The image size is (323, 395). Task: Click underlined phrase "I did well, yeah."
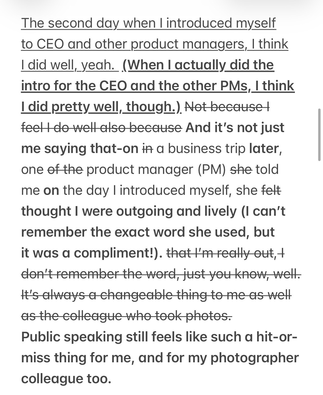70,65
